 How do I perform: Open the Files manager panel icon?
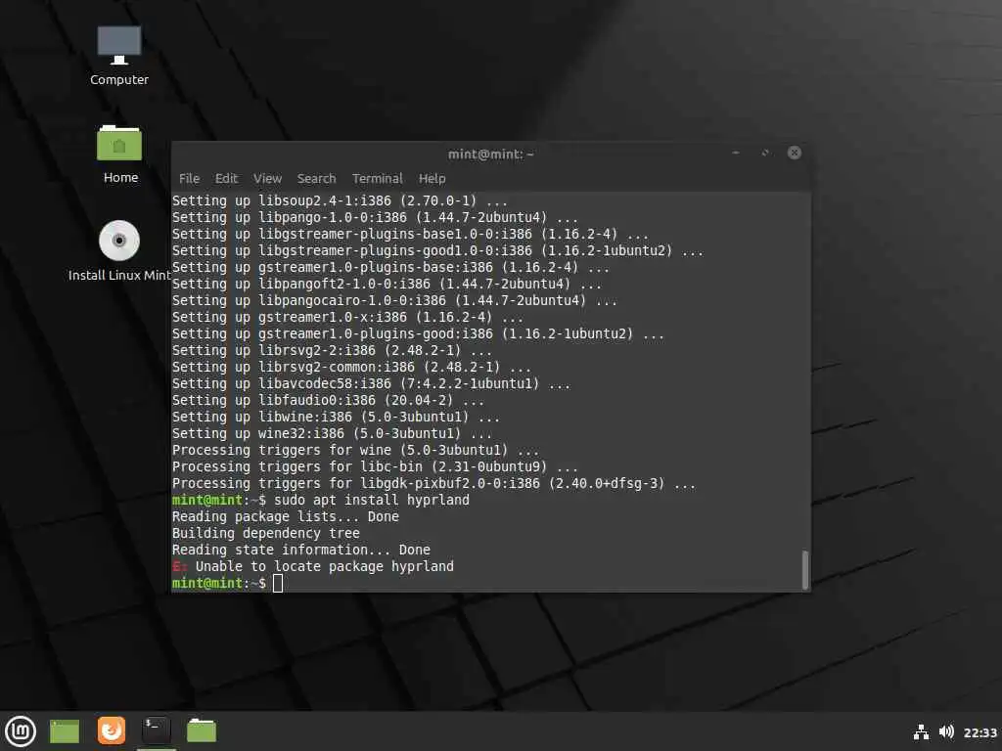pyautogui.click(x=202, y=730)
